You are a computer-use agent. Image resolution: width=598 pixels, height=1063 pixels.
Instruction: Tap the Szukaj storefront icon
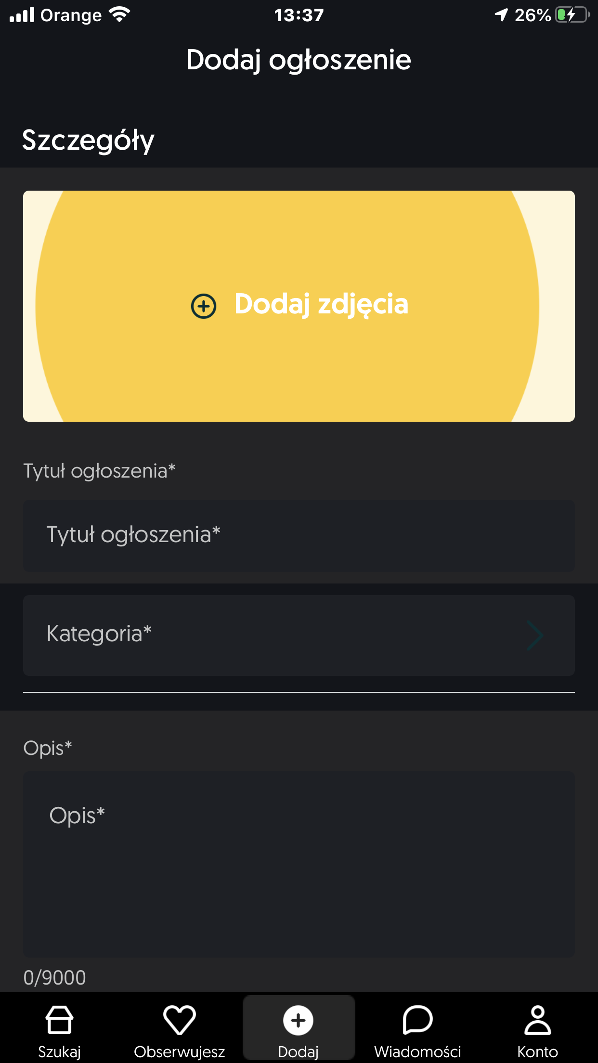59,1020
